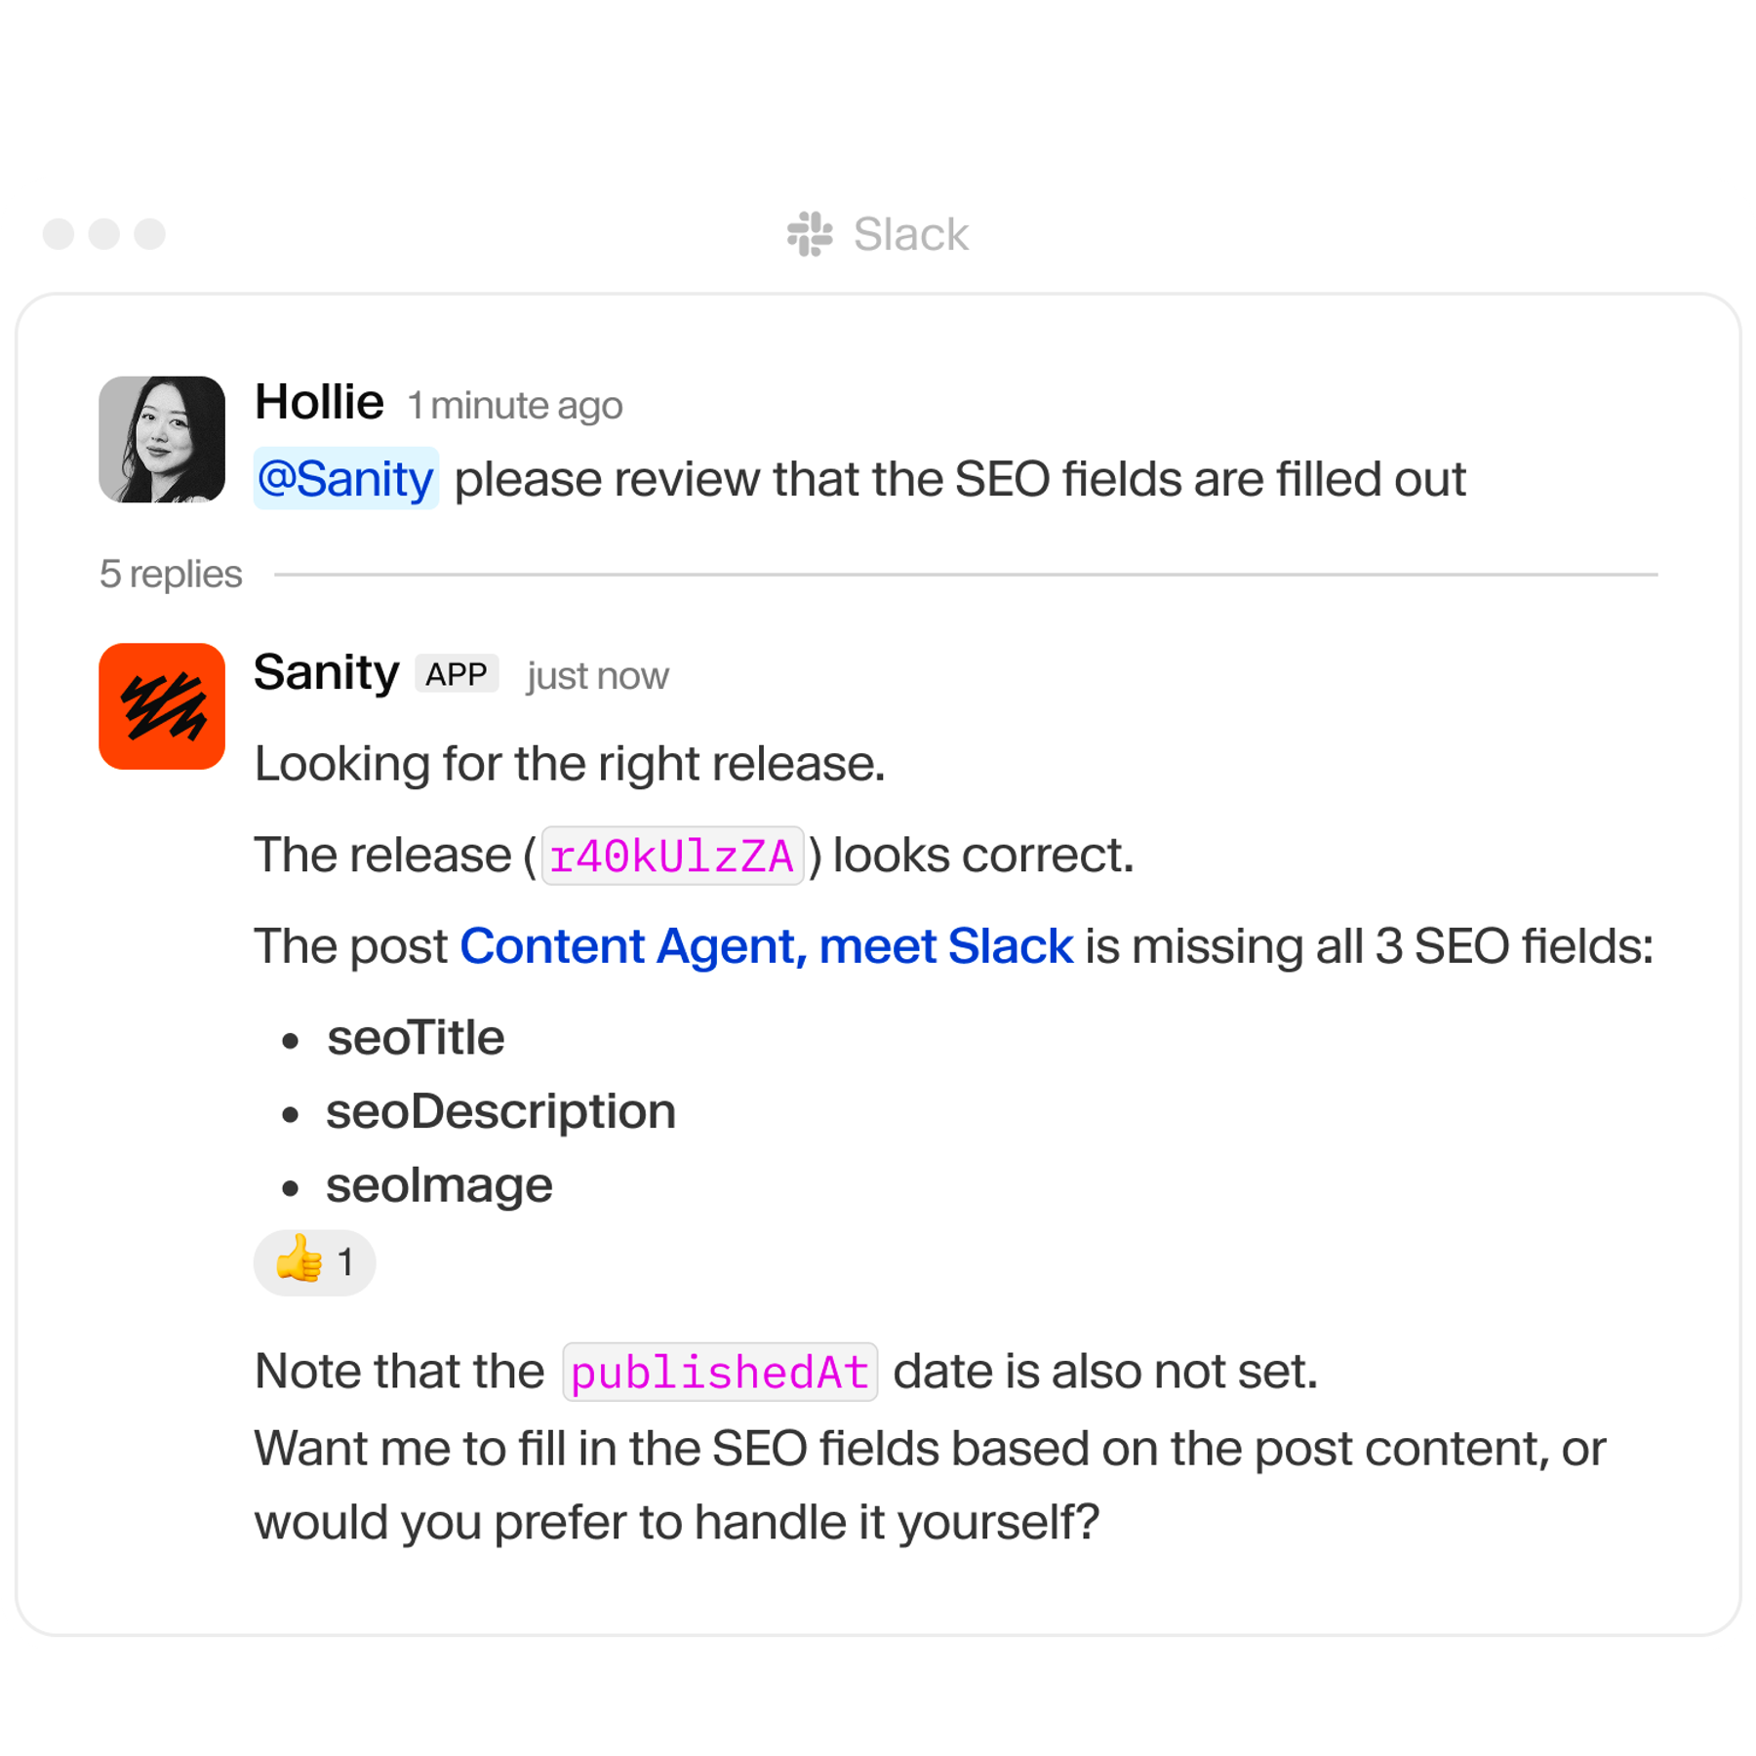1756x1756 pixels.
Task: Click the seoTitle bullet item
Action: (x=416, y=1037)
